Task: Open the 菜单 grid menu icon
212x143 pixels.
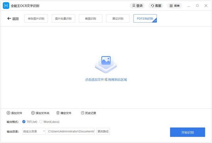Action: click(171, 6)
